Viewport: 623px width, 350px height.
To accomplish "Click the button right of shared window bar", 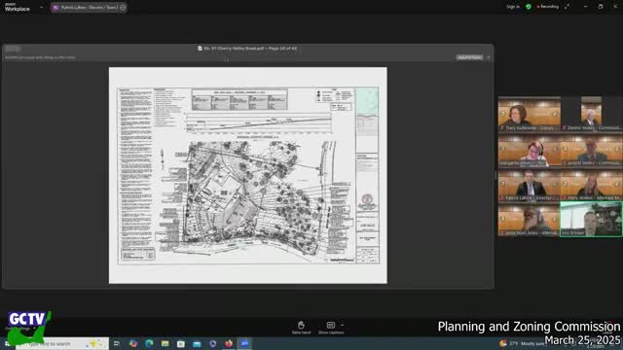I will [469, 57].
